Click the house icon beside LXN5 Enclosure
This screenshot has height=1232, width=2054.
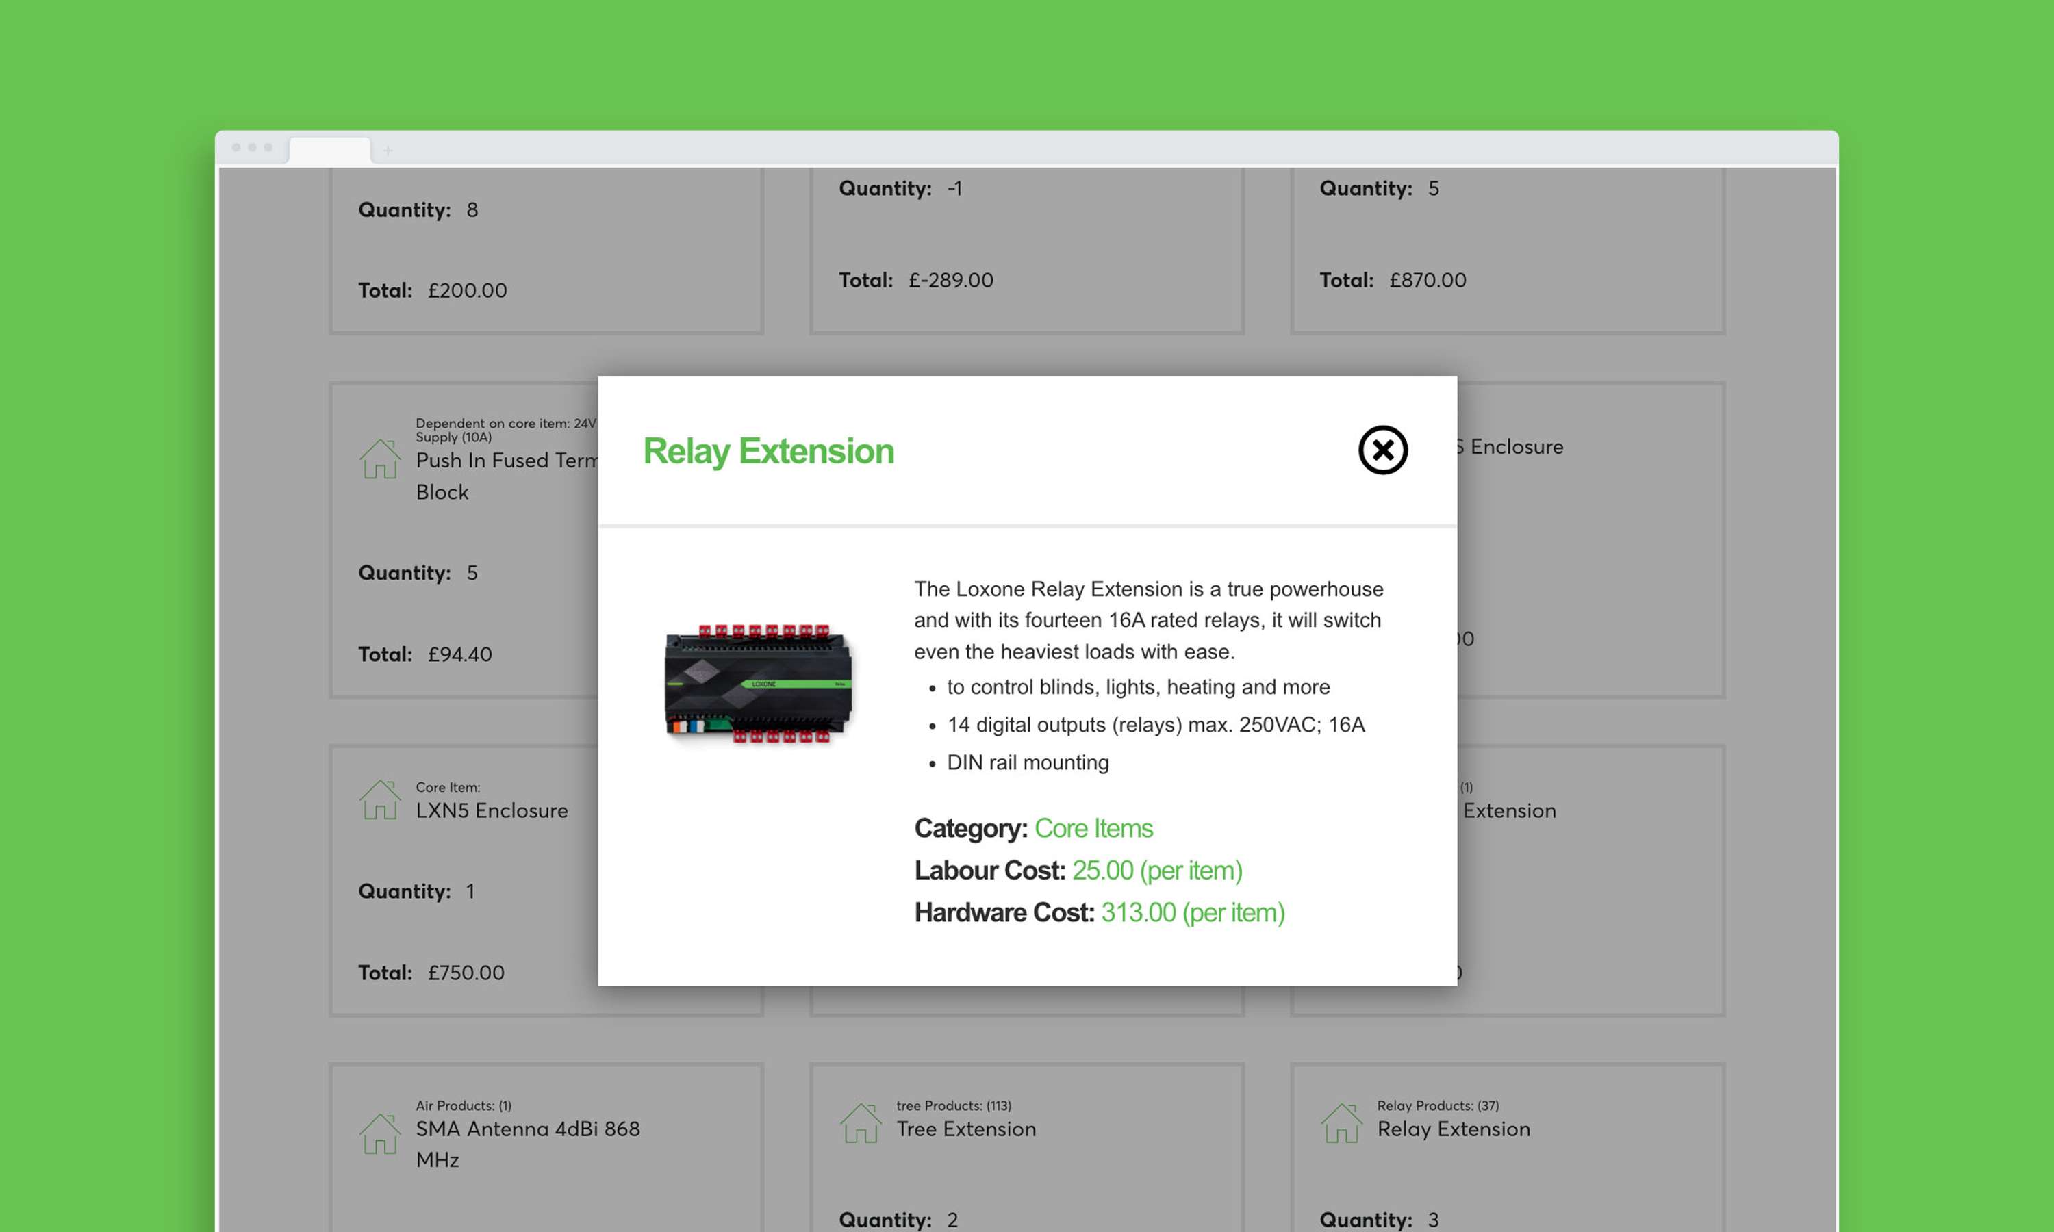(x=379, y=799)
